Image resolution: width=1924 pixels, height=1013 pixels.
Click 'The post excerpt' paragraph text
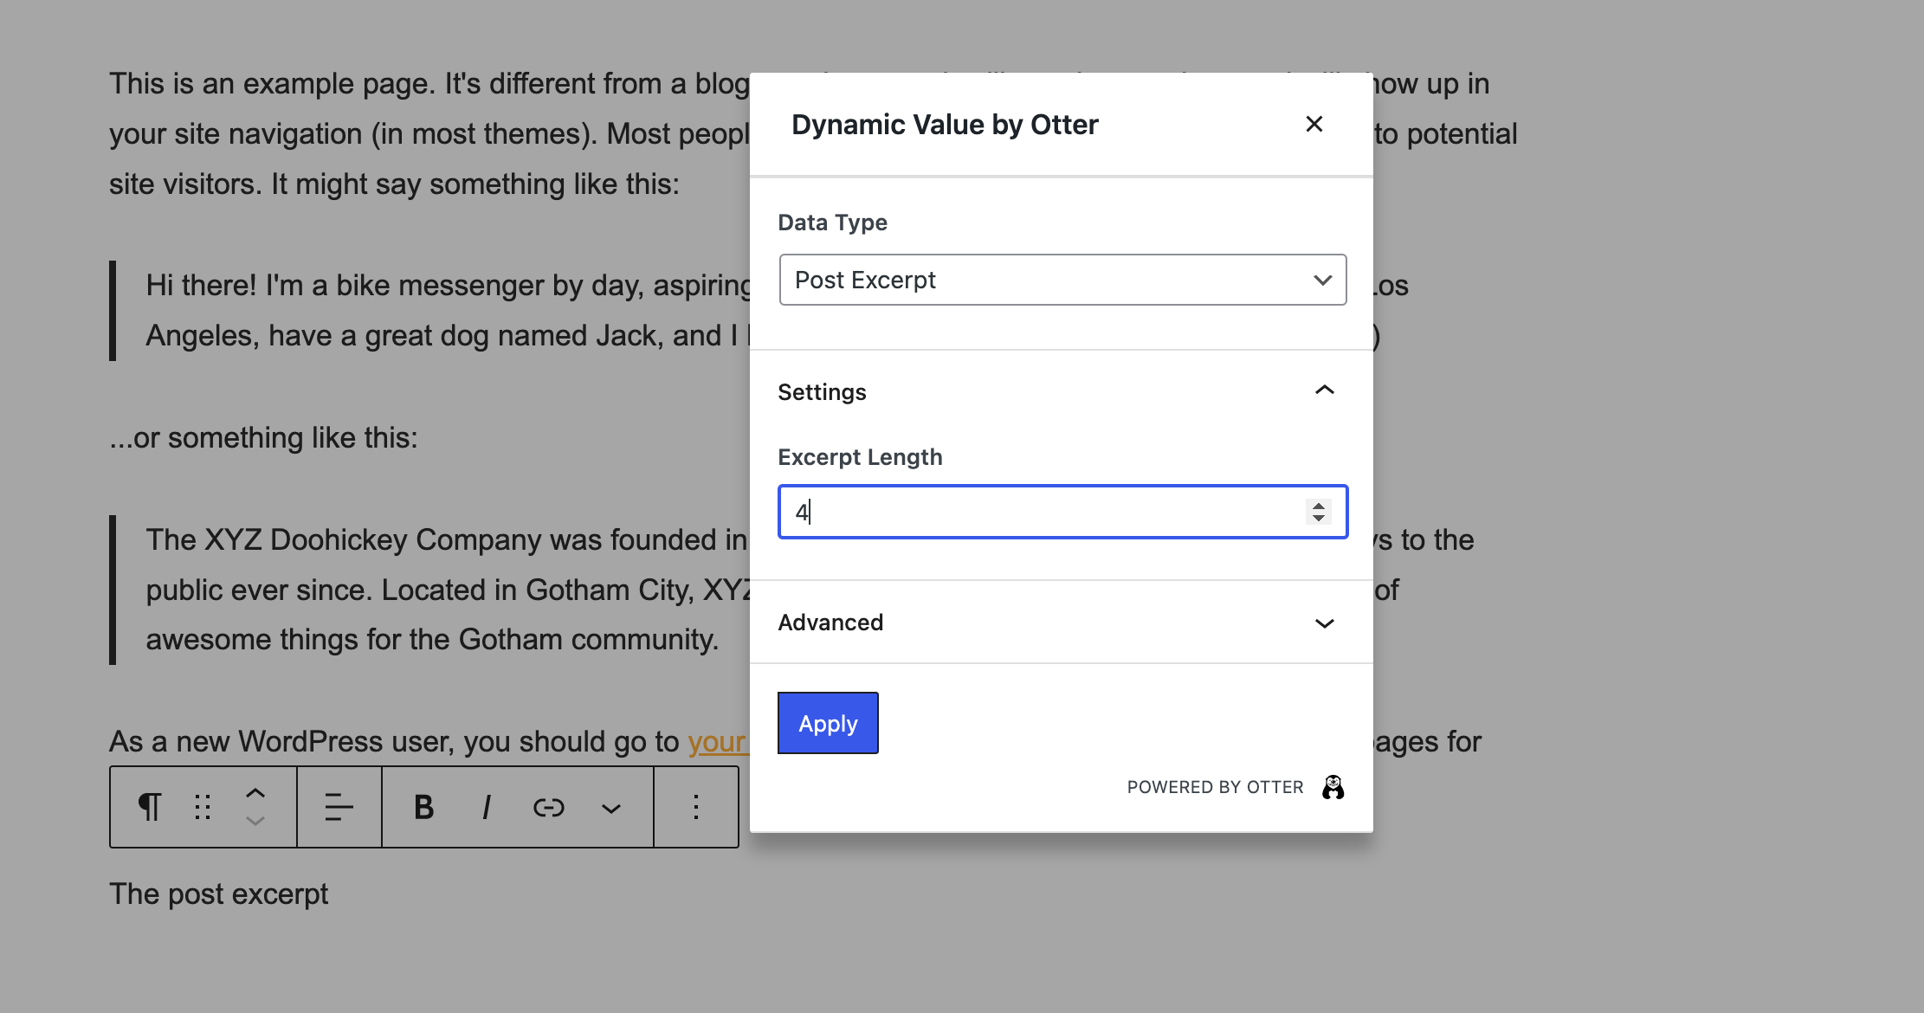click(x=218, y=894)
